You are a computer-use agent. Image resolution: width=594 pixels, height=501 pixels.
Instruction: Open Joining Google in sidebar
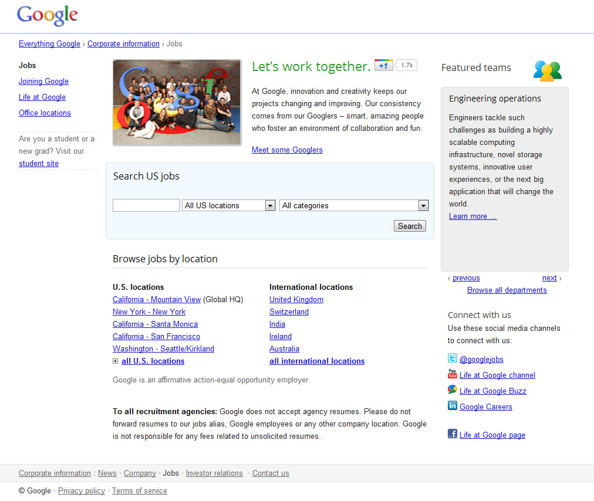pos(43,82)
